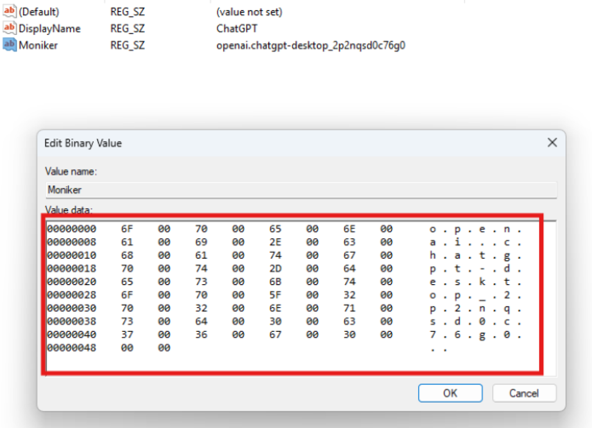This screenshot has width=592, height=428.
Task: Click the Value name field containing Moniker
Action: [301, 189]
